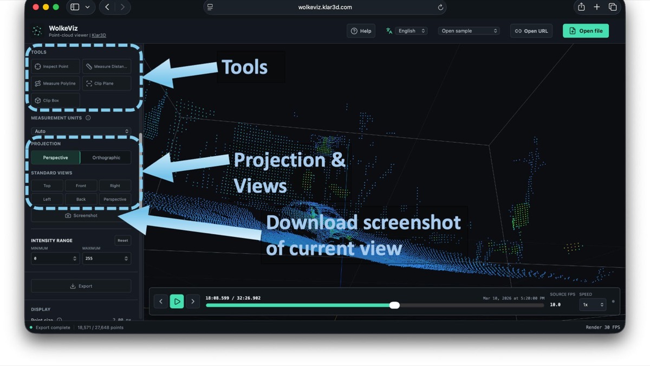Image resolution: width=650 pixels, height=366 pixels.
Task: Select the Clip Box tool
Action: click(55, 100)
